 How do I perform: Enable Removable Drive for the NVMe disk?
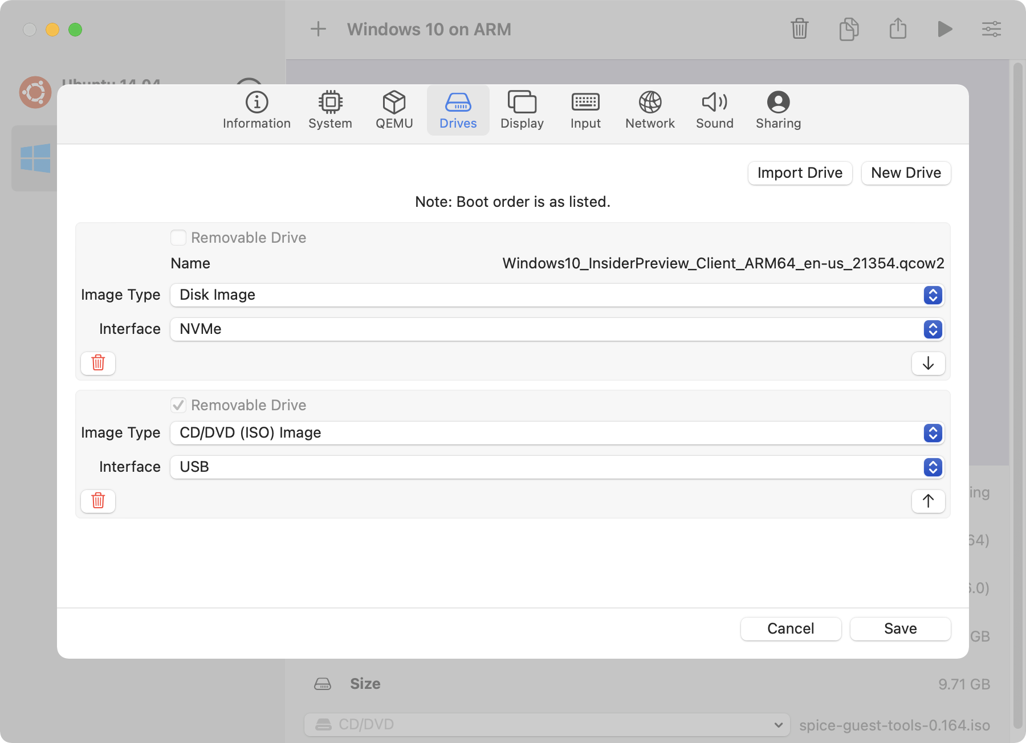178,238
